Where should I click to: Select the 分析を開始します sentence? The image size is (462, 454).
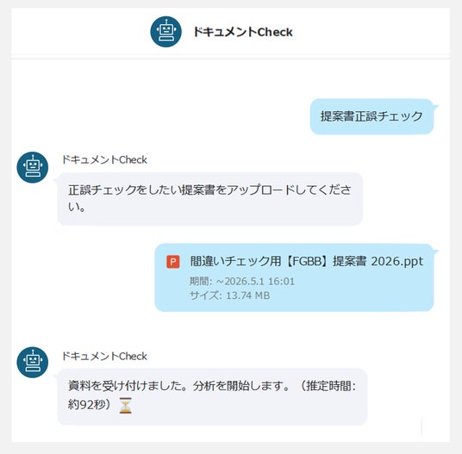[241, 385]
